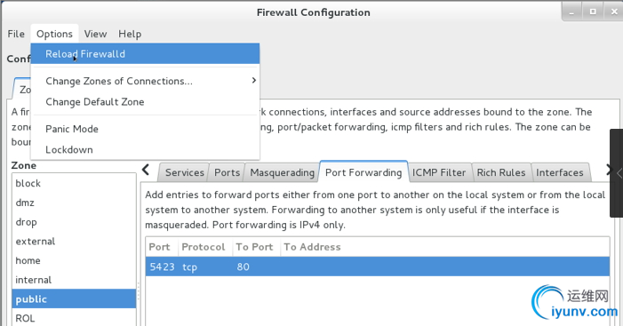
Task: Toggle Panic Mode option
Action: coord(145,129)
